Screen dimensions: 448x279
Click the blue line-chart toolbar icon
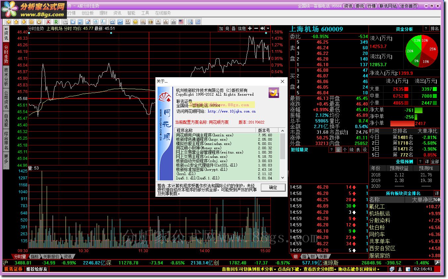click(x=120, y=22)
